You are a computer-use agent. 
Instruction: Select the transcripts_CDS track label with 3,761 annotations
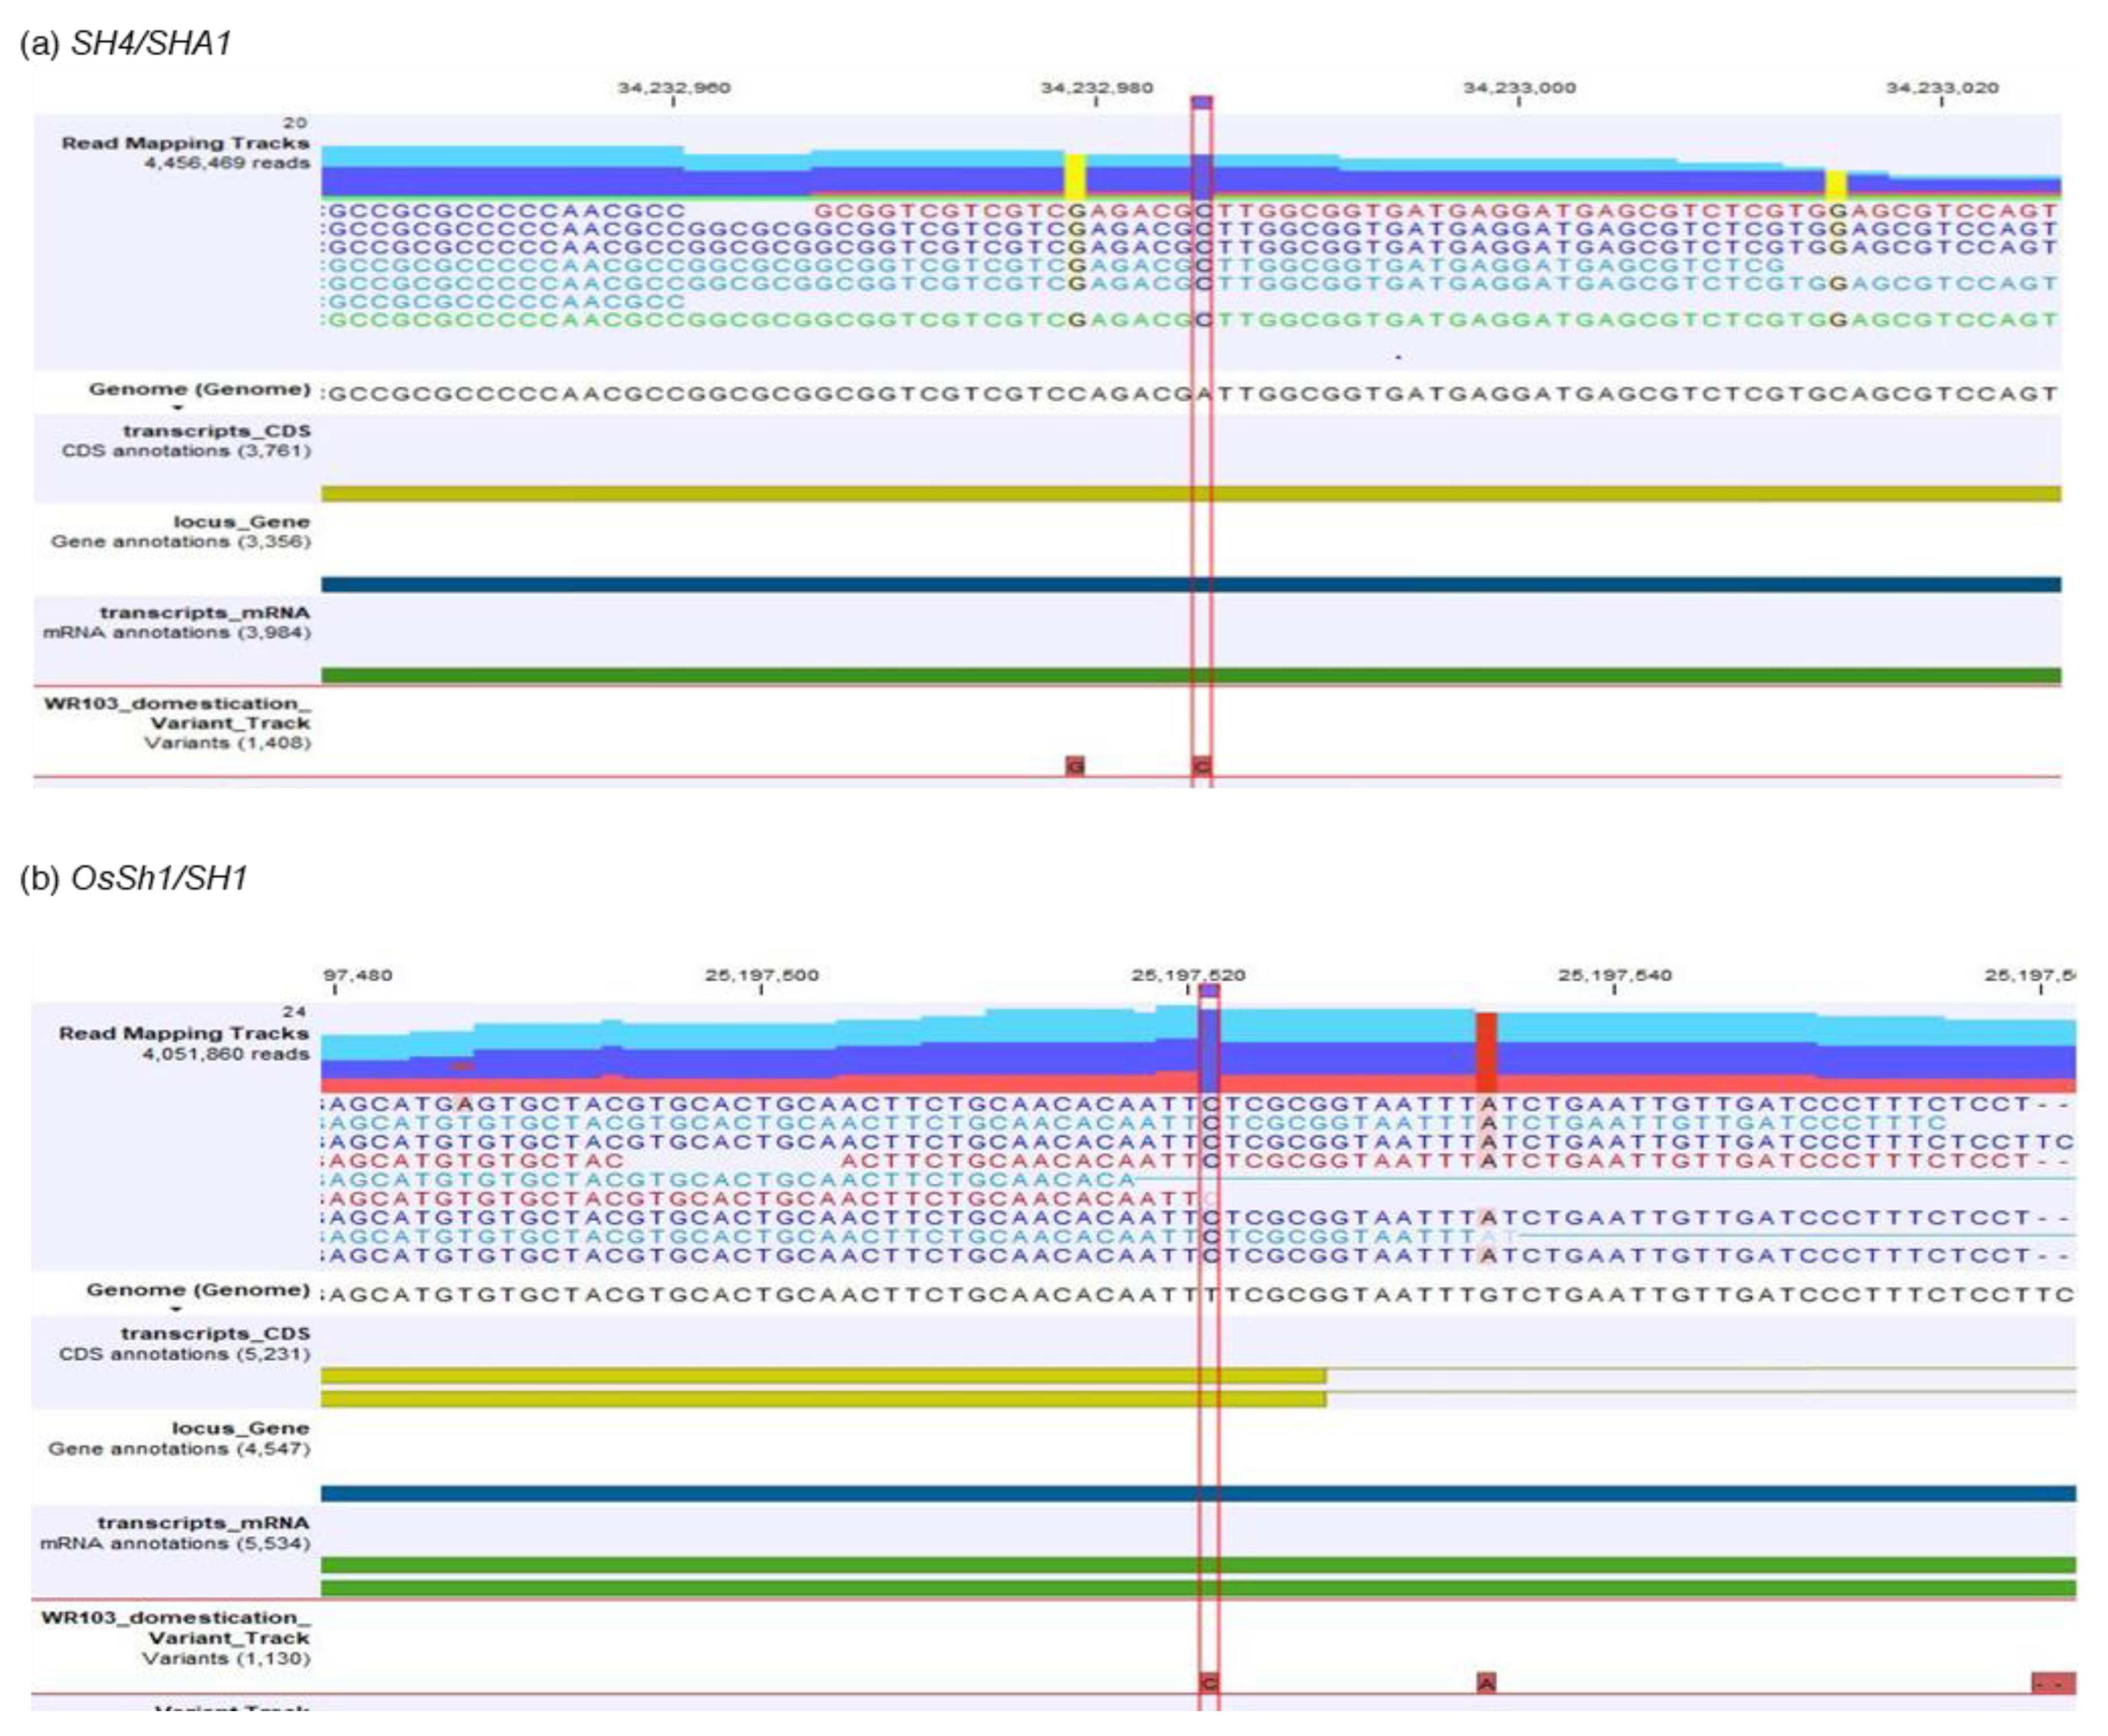(x=216, y=431)
